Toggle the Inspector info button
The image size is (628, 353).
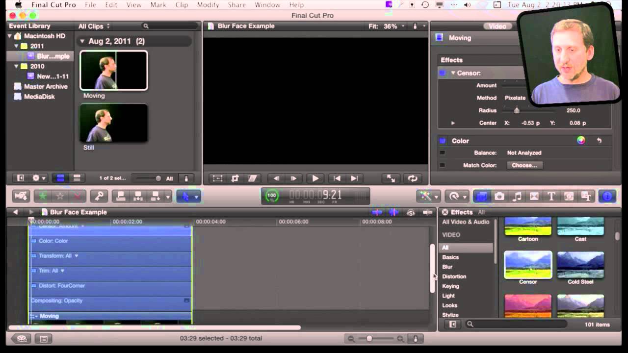pos(607,196)
